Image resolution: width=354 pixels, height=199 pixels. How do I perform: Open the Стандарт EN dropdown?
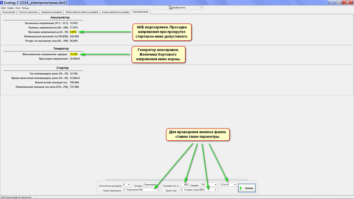tap(209, 185)
